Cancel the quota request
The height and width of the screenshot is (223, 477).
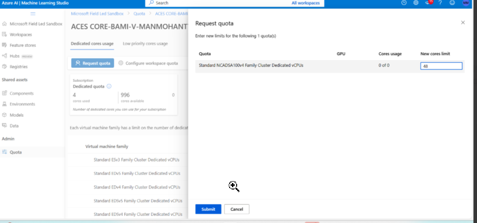click(237, 209)
